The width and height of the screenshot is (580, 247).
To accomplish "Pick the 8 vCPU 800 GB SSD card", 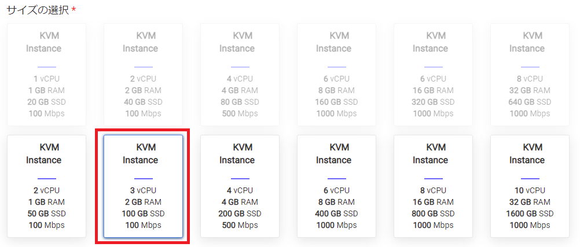I will click(433, 186).
